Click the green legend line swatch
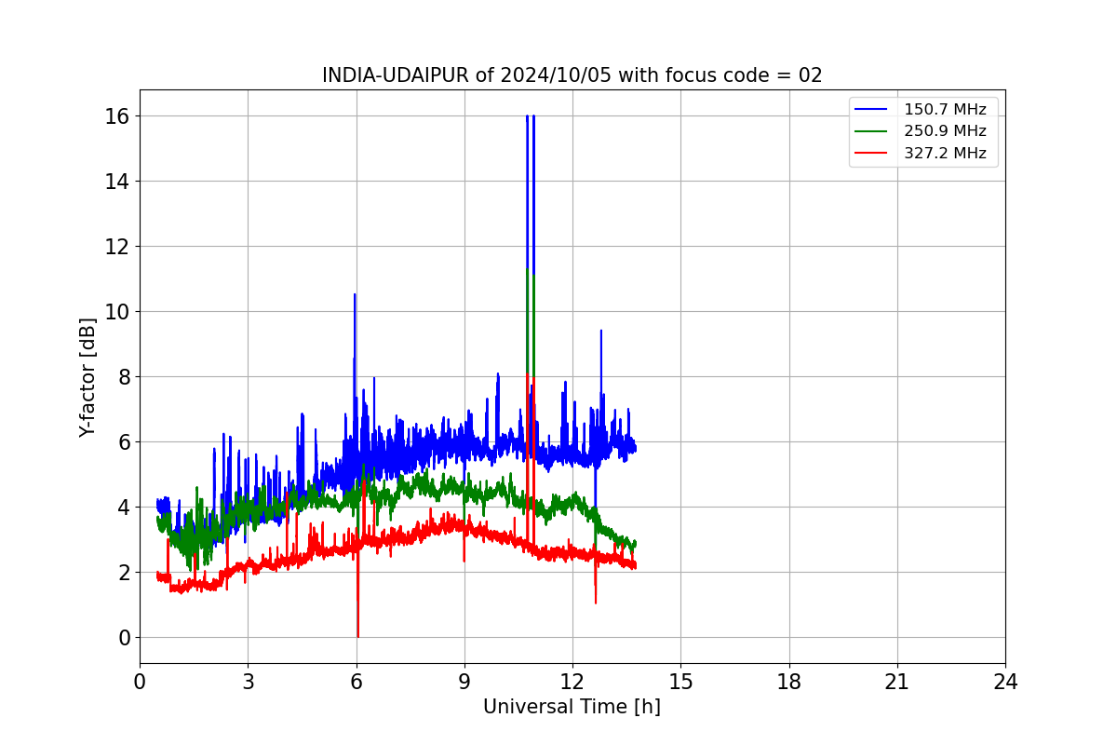 point(871,131)
